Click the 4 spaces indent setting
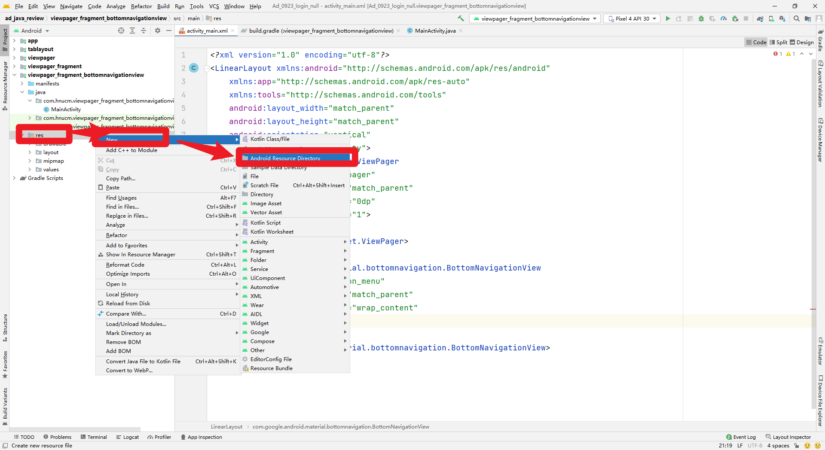The width and height of the screenshot is (825, 450). pyautogui.click(x=778, y=446)
